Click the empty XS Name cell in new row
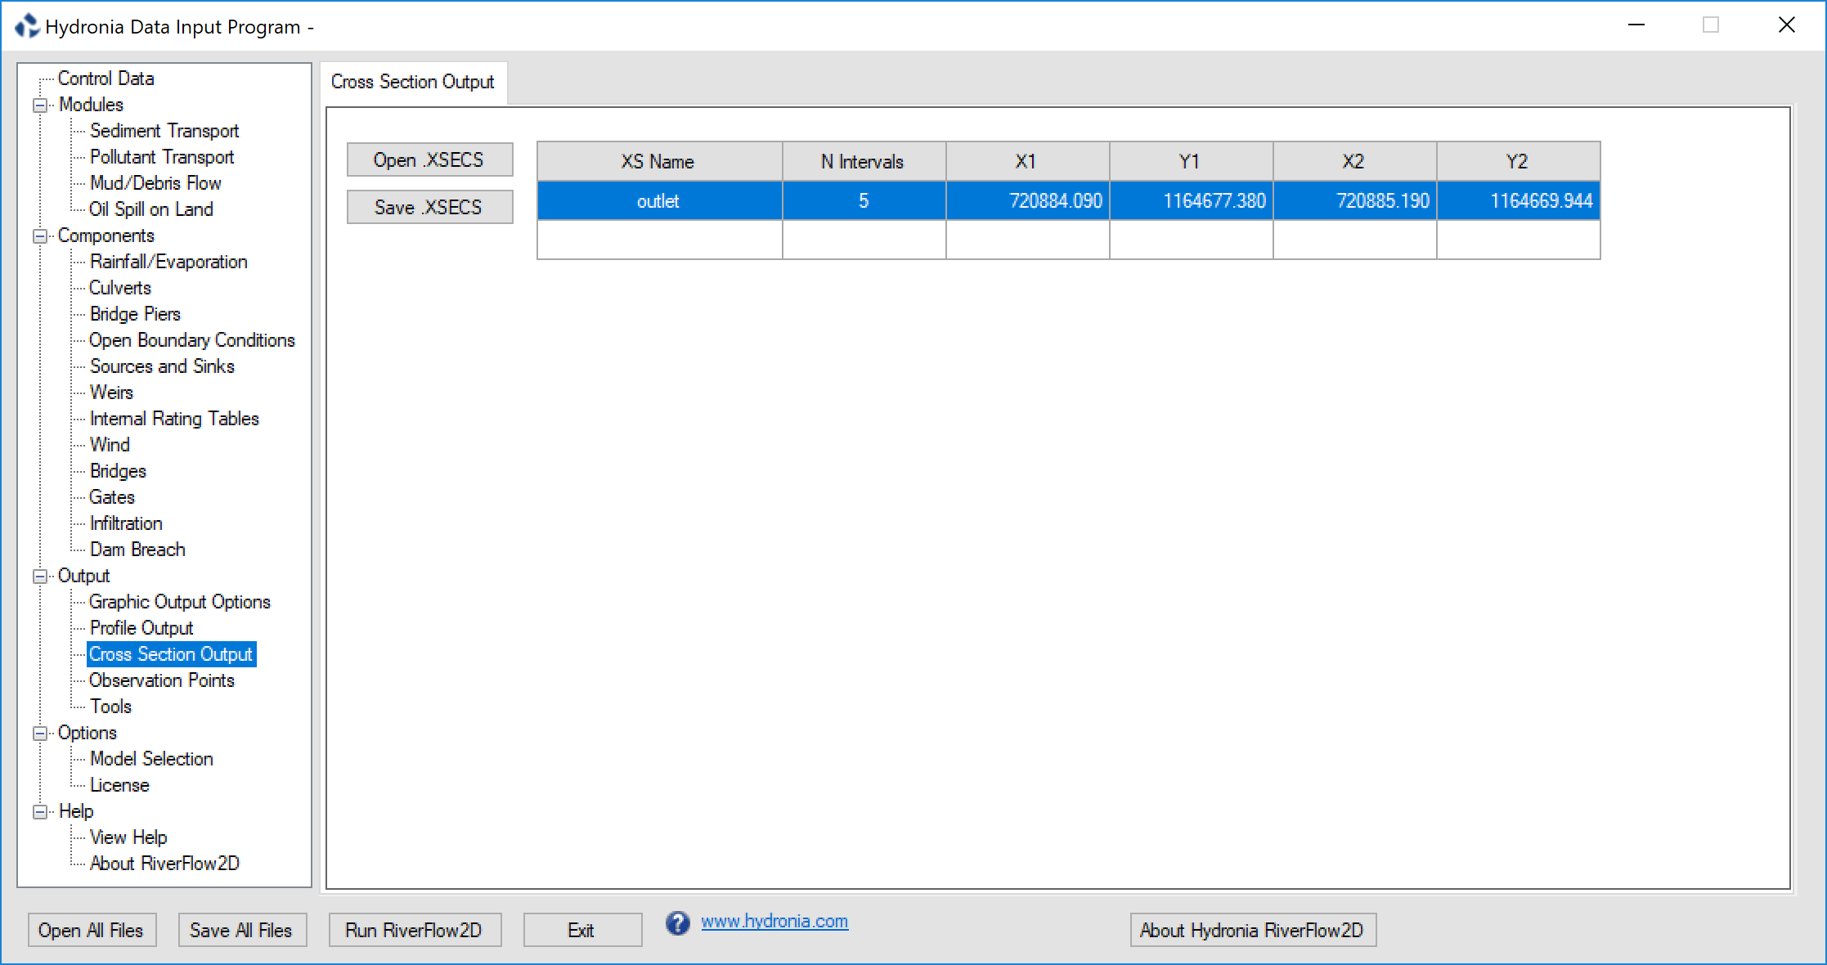The height and width of the screenshot is (965, 1827). click(x=659, y=240)
